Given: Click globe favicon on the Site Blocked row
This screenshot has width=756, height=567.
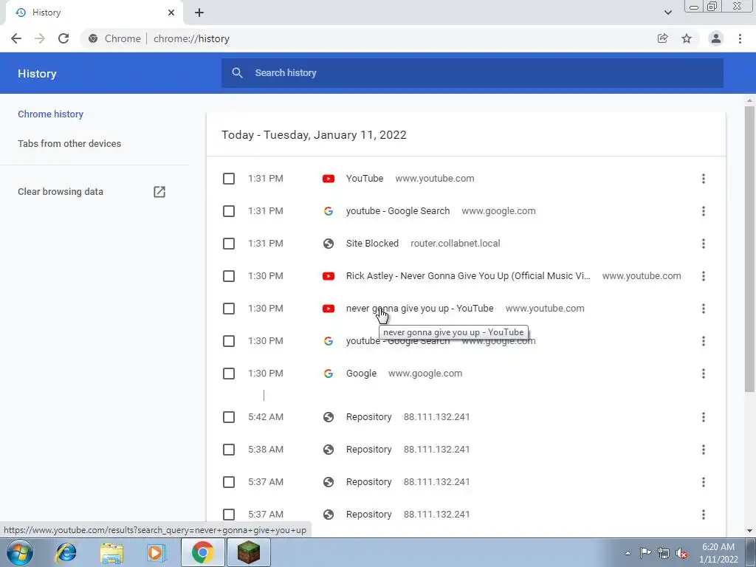Looking at the screenshot, I should point(329,244).
